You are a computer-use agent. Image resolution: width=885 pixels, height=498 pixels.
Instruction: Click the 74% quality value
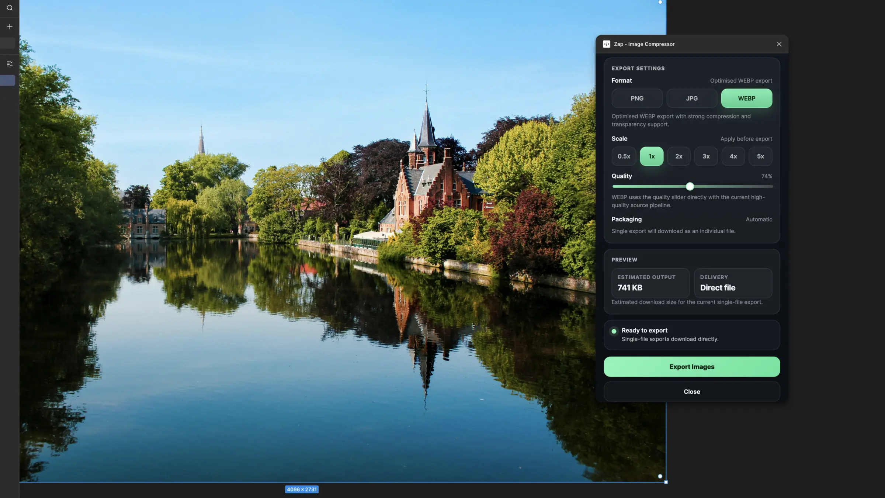(767, 176)
